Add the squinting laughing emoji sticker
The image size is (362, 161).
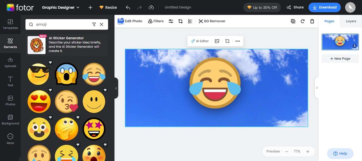(x=66, y=153)
